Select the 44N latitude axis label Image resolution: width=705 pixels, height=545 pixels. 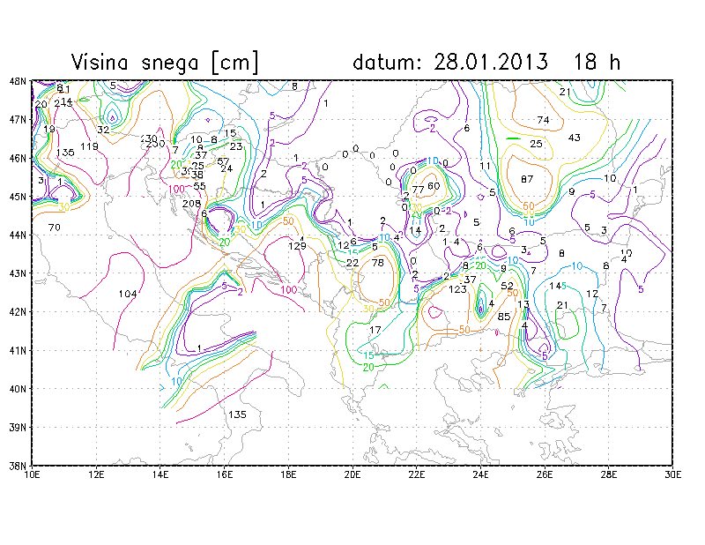[x=18, y=235]
